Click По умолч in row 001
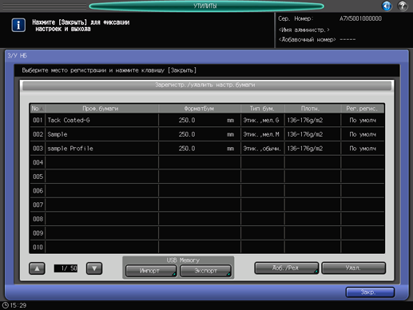Image resolution: width=413 pixels, height=310 pixels. (363, 121)
